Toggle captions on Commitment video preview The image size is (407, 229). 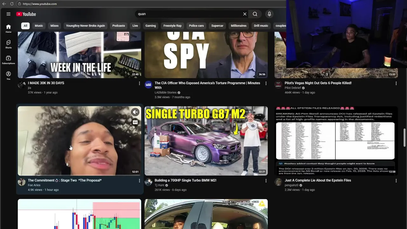tap(135, 122)
